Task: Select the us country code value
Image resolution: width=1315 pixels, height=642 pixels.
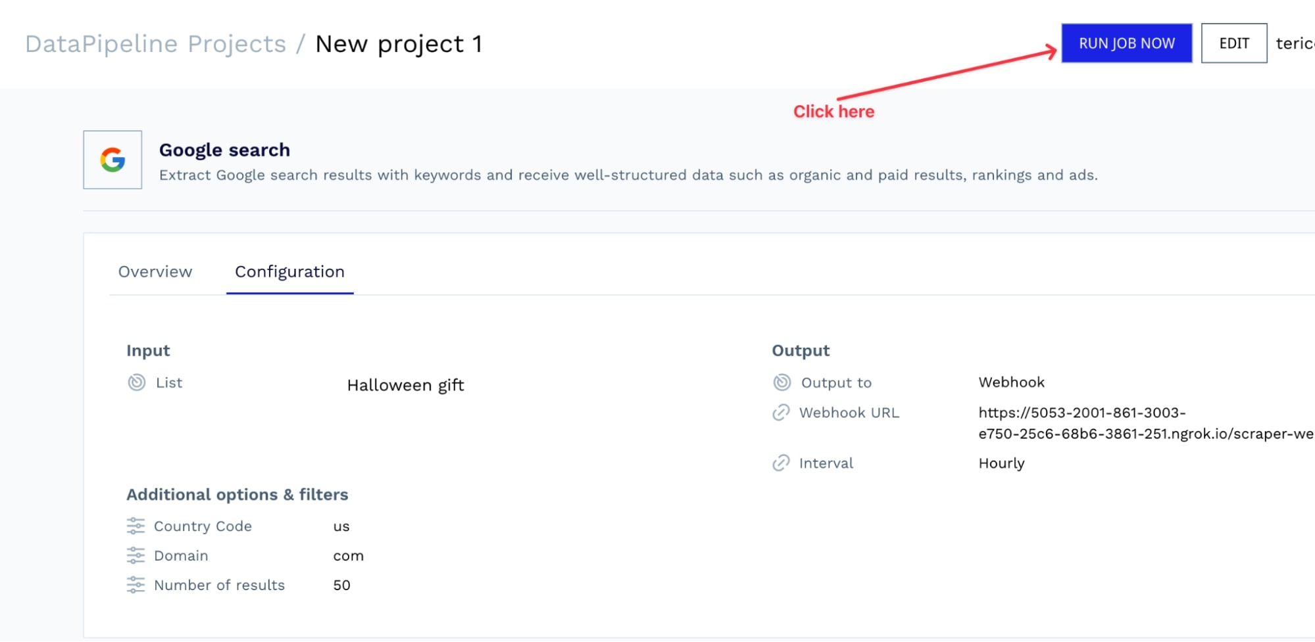Action: click(x=341, y=526)
